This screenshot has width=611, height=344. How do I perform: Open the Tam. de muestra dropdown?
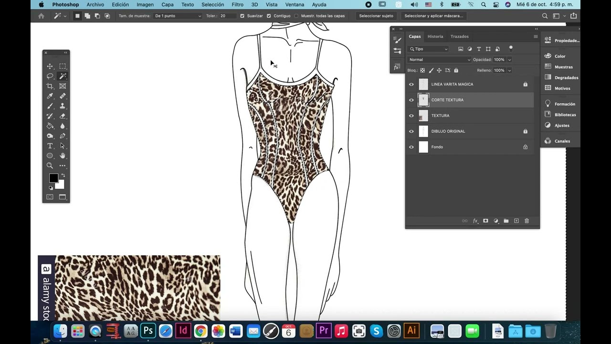coord(178,16)
